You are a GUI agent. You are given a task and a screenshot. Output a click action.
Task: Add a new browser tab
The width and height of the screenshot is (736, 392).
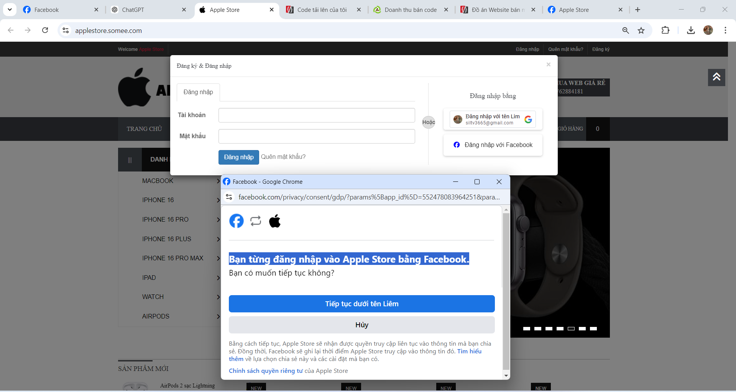pyautogui.click(x=637, y=10)
